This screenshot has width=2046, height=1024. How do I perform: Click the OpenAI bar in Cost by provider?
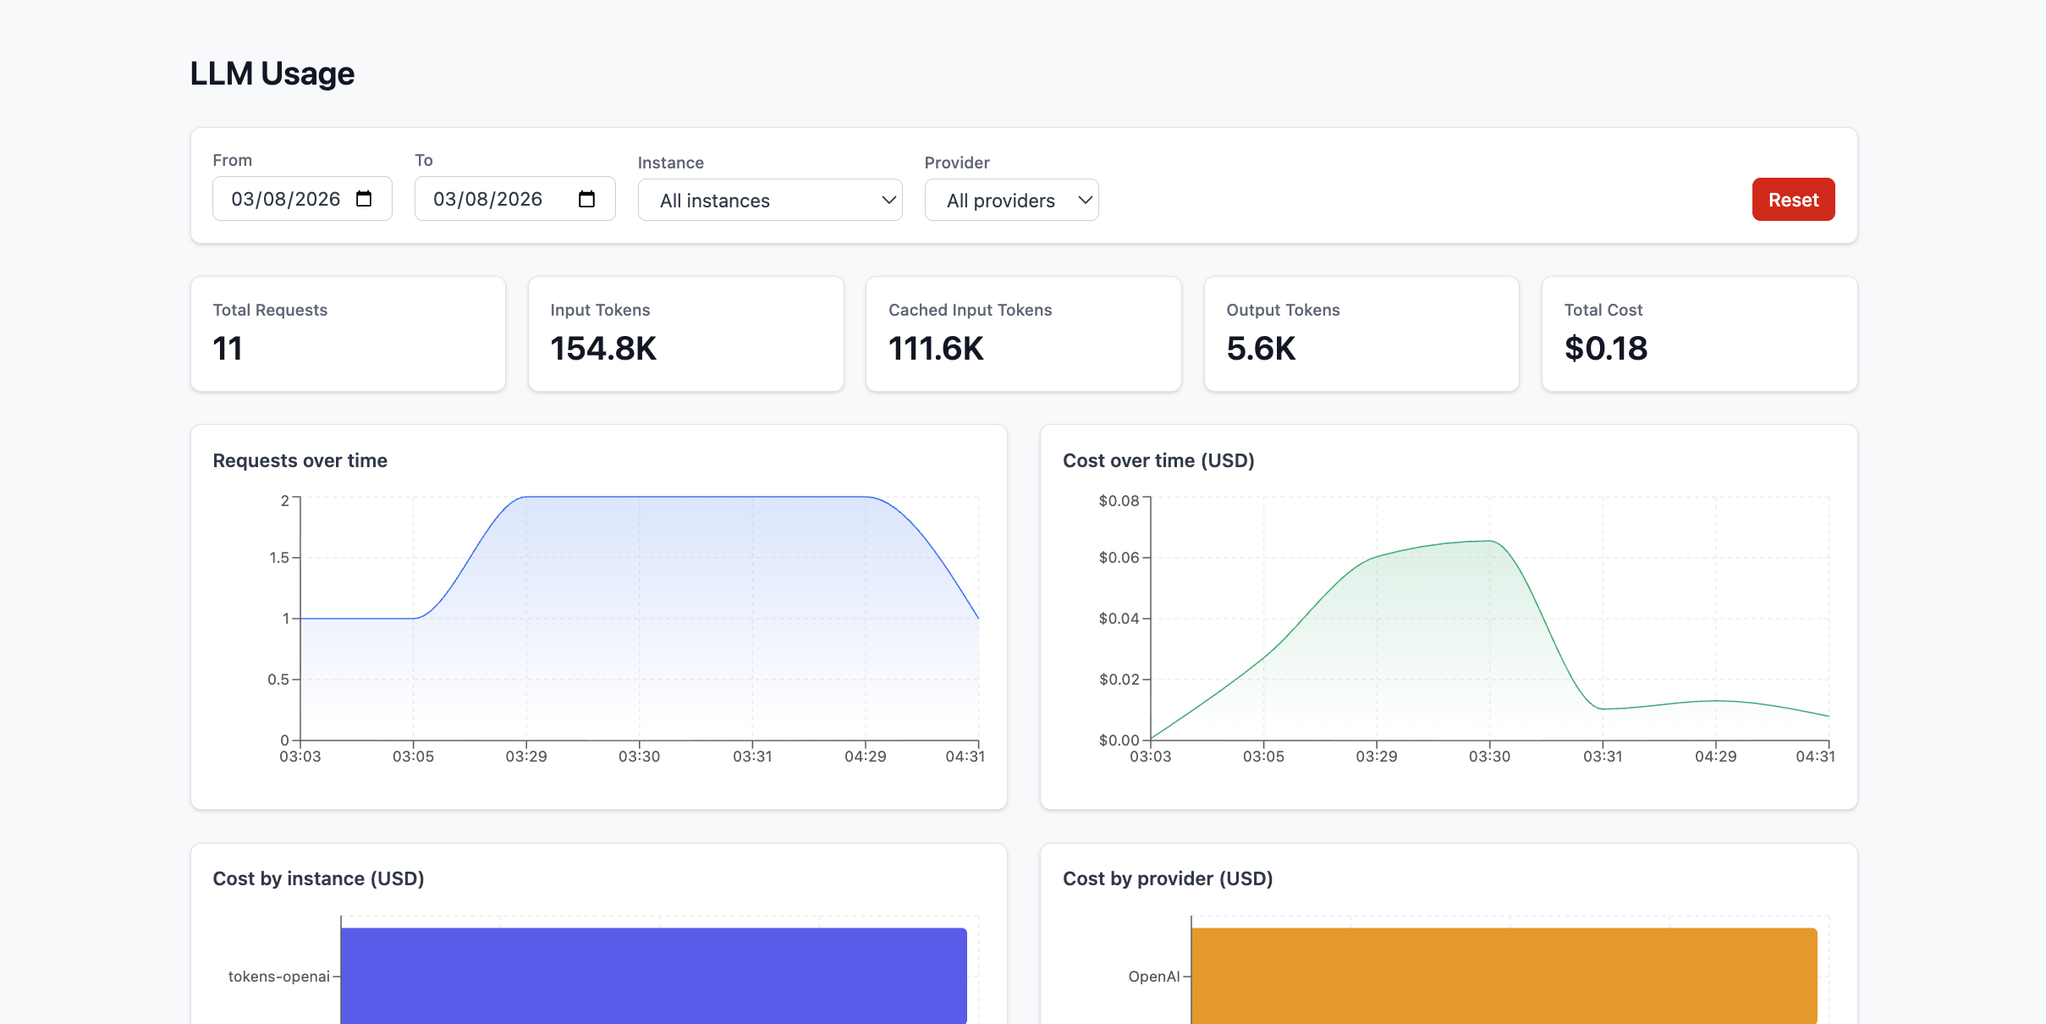pos(1504,975)
